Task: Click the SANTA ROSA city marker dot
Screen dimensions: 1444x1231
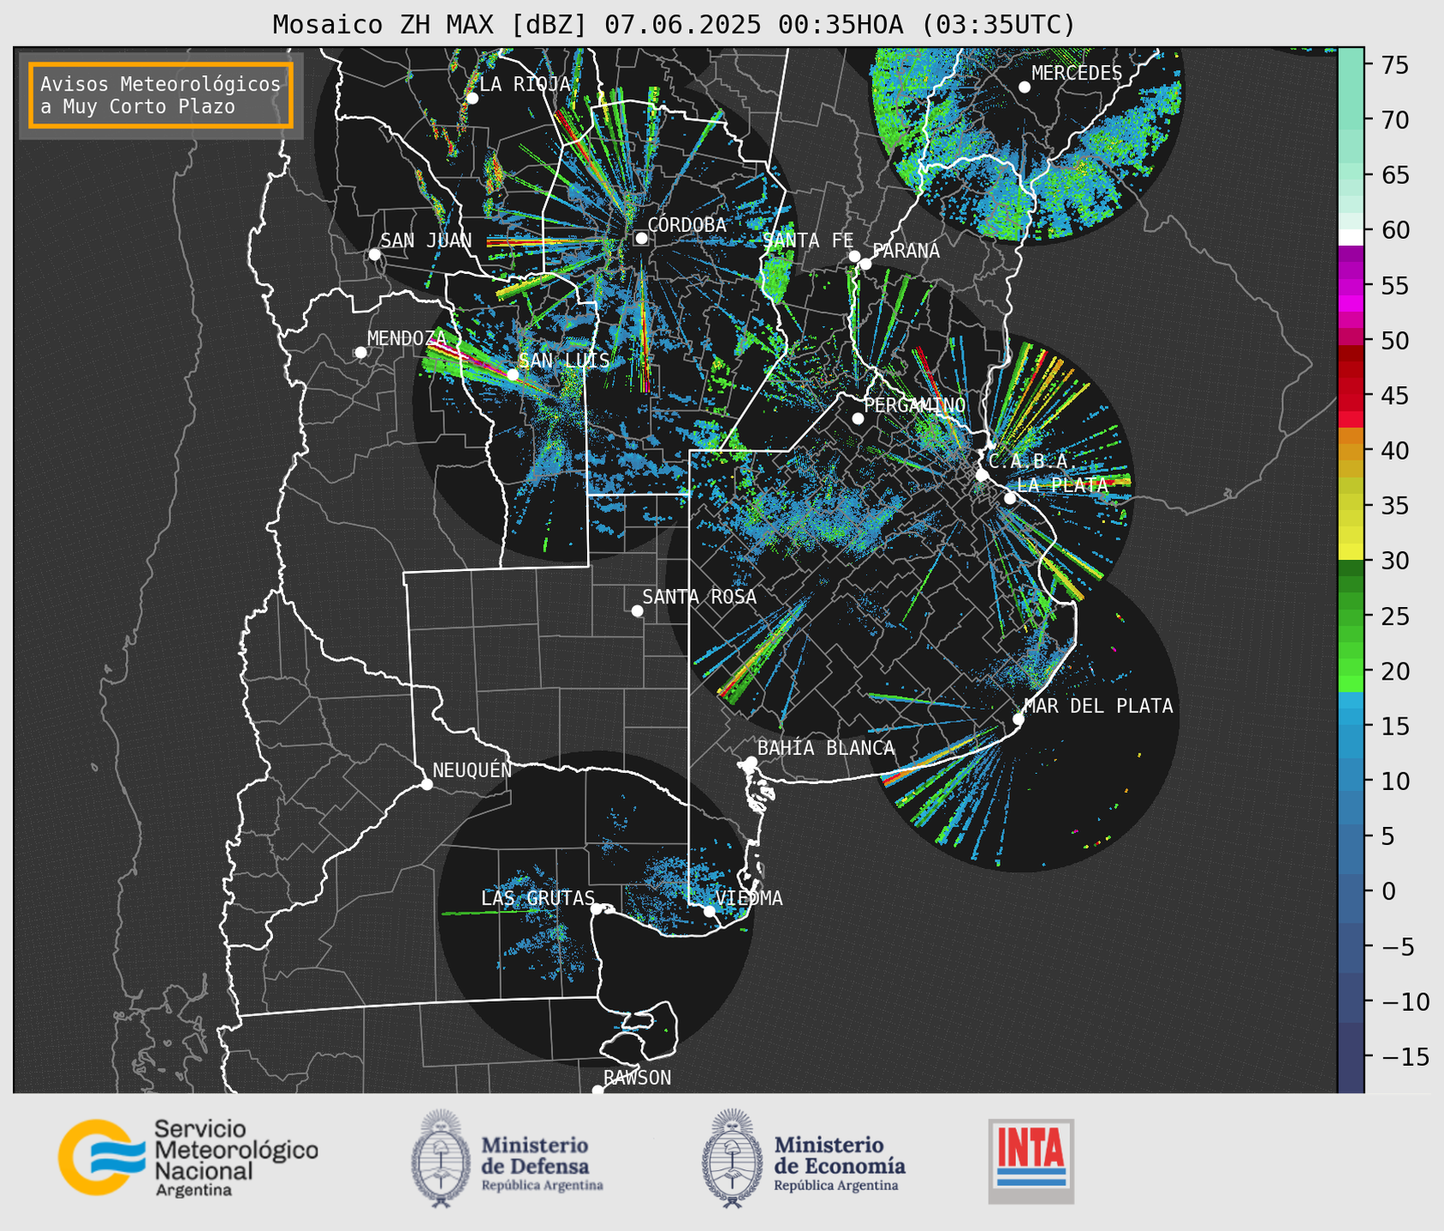Action: 637,610
